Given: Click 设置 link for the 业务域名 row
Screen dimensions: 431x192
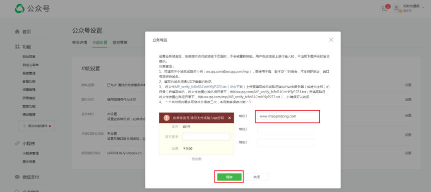Looking at the screenshot, I should tap(408, 115).
